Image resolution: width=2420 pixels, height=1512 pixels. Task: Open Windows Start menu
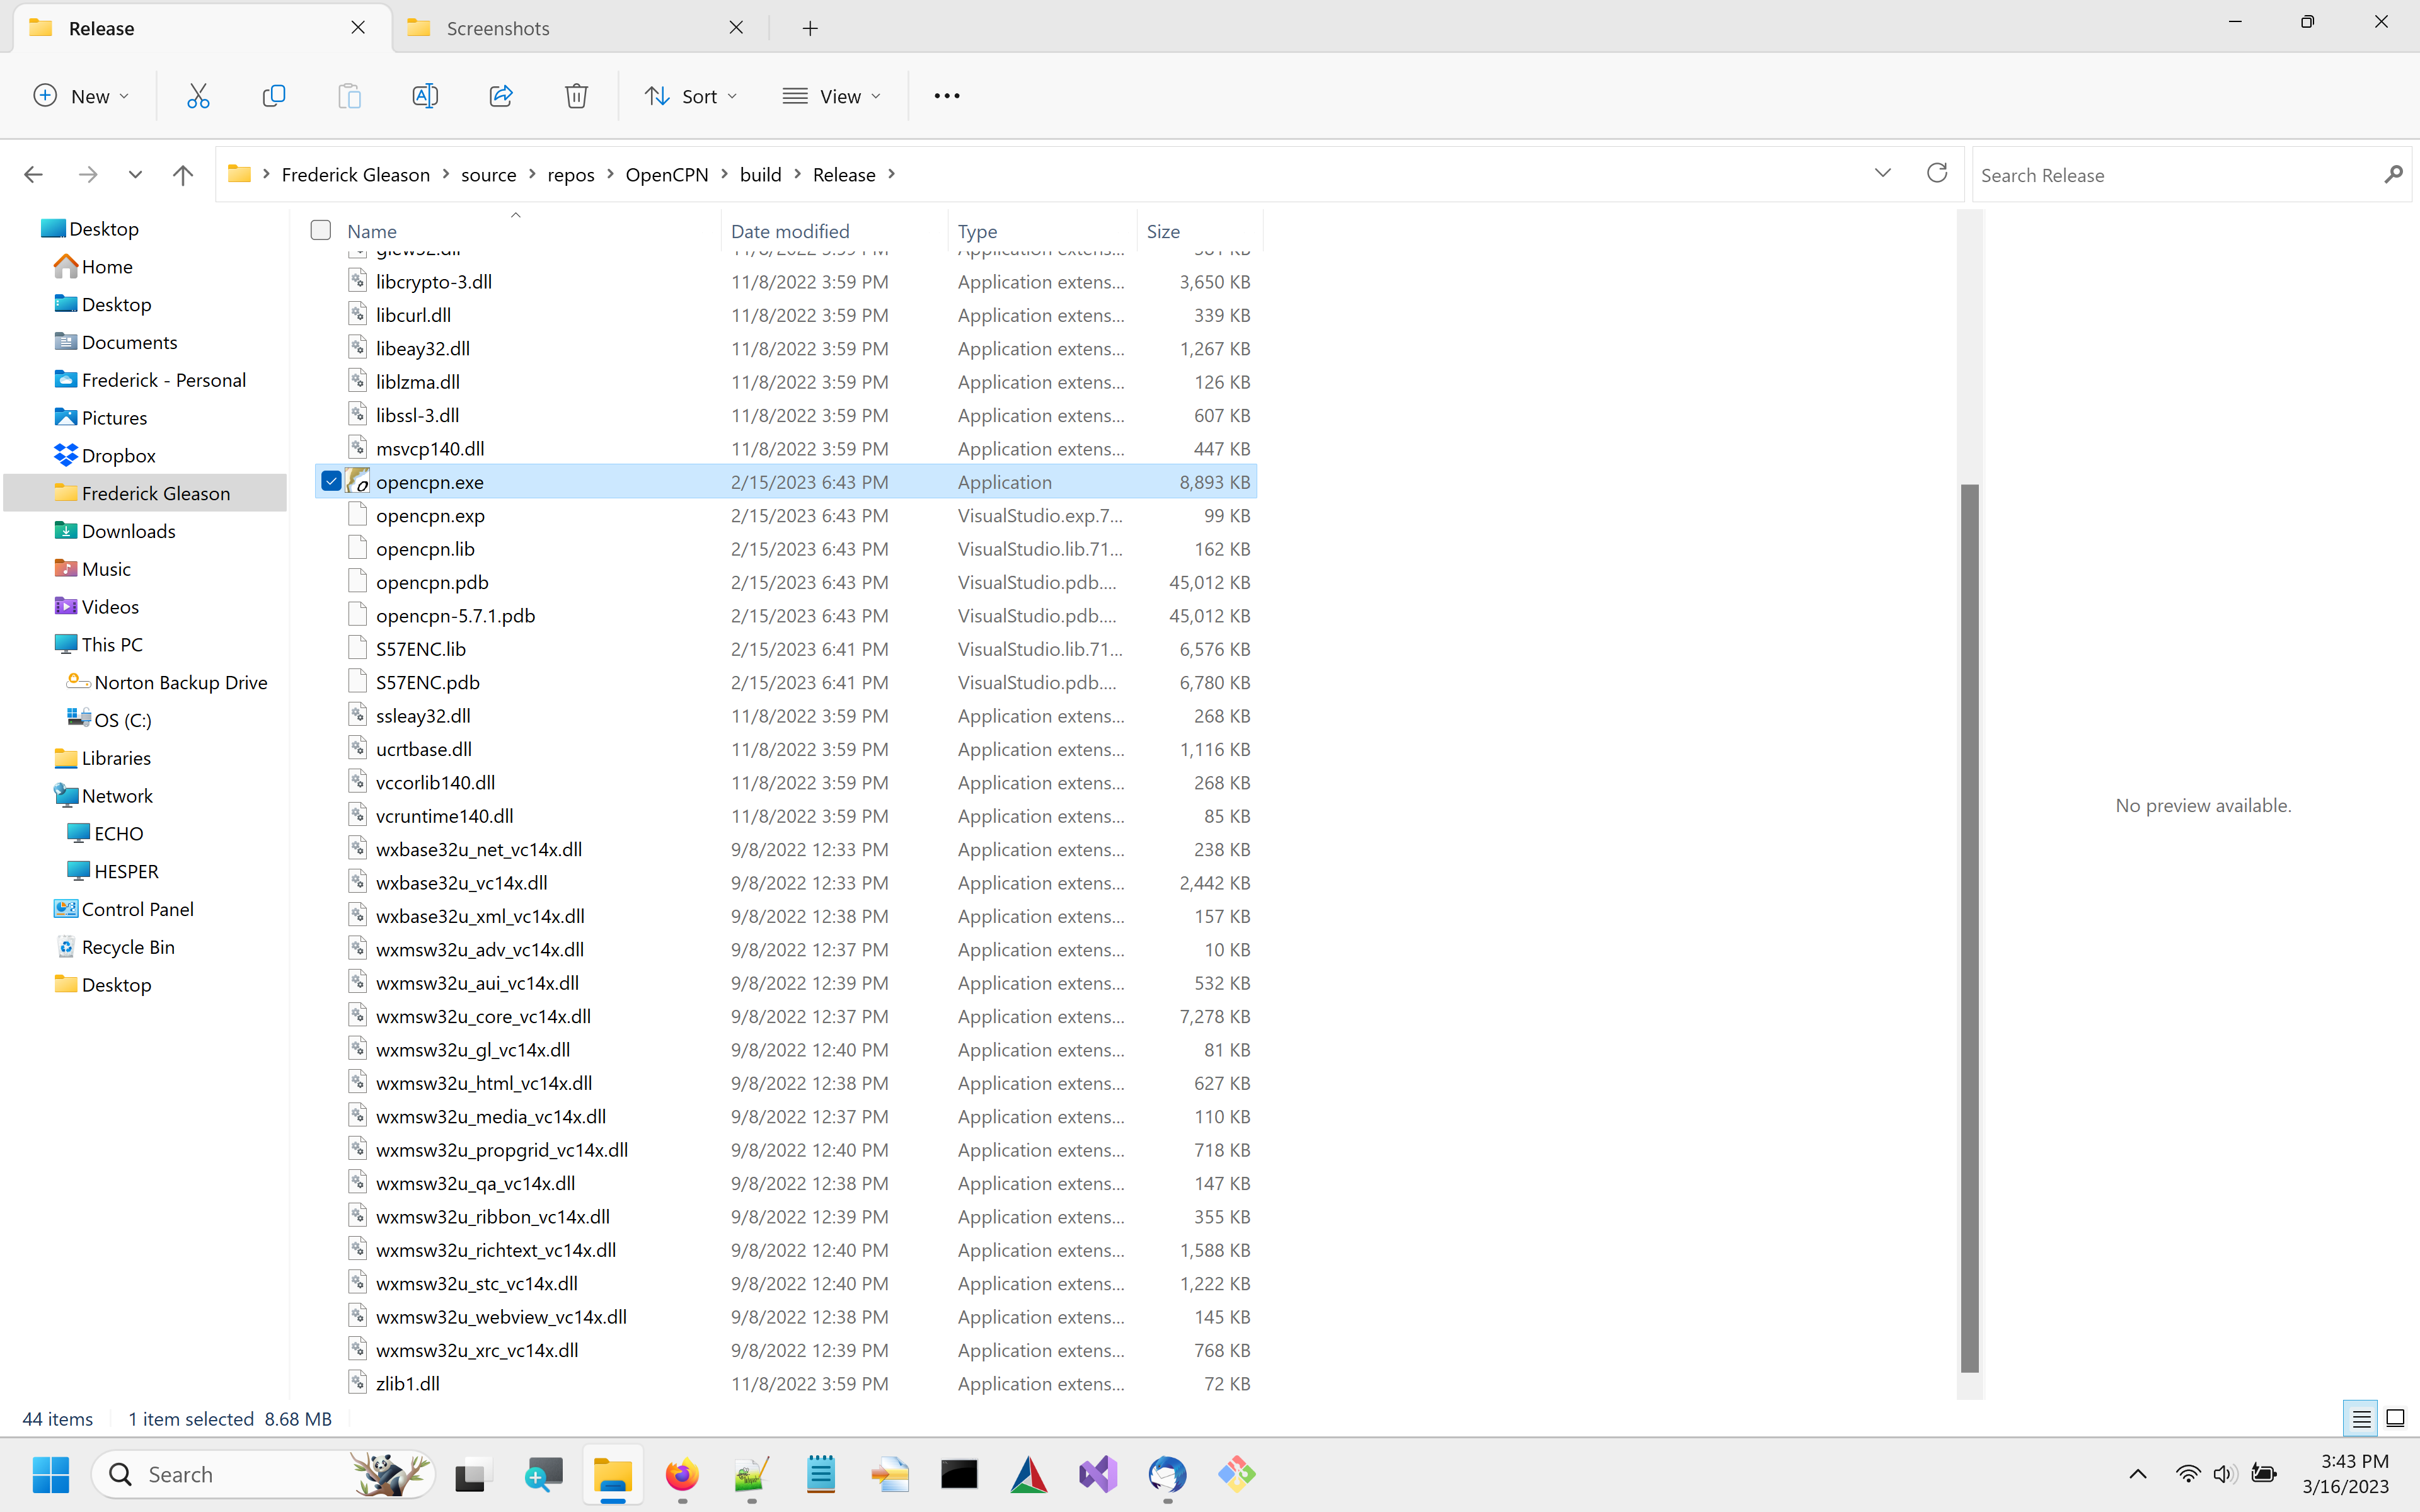coord(50,1474)
